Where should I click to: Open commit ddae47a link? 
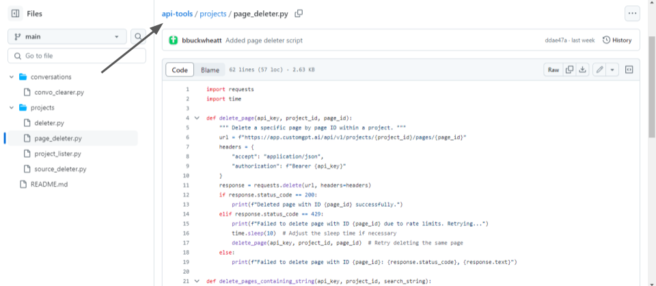tap(557, 40)
